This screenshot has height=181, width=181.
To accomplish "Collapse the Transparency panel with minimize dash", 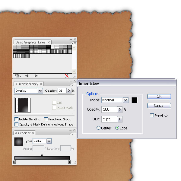I will (x=71, y=81).
